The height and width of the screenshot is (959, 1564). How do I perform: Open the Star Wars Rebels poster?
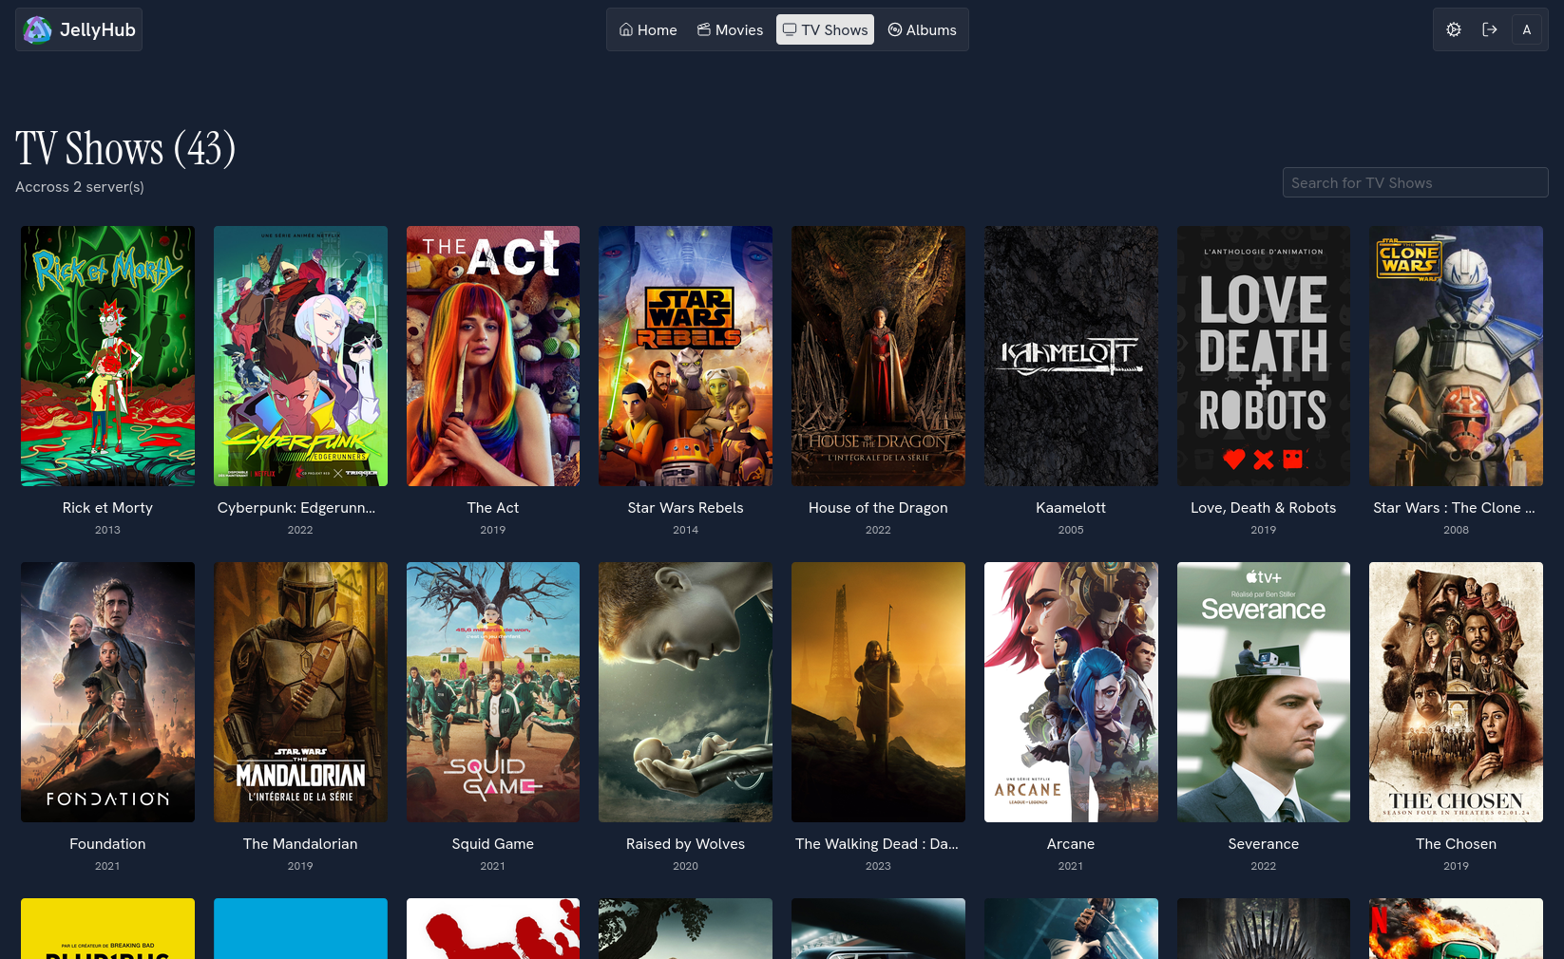(x=685, y=356)
